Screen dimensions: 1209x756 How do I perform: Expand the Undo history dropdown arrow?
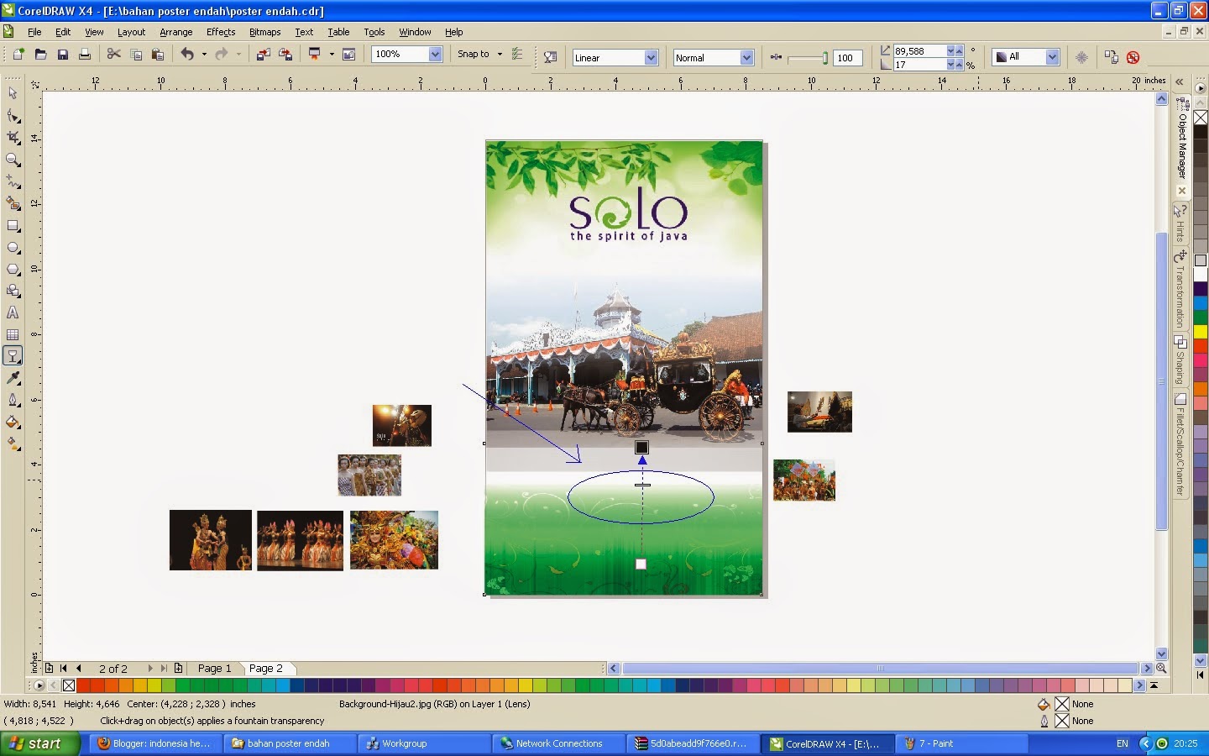204,55
